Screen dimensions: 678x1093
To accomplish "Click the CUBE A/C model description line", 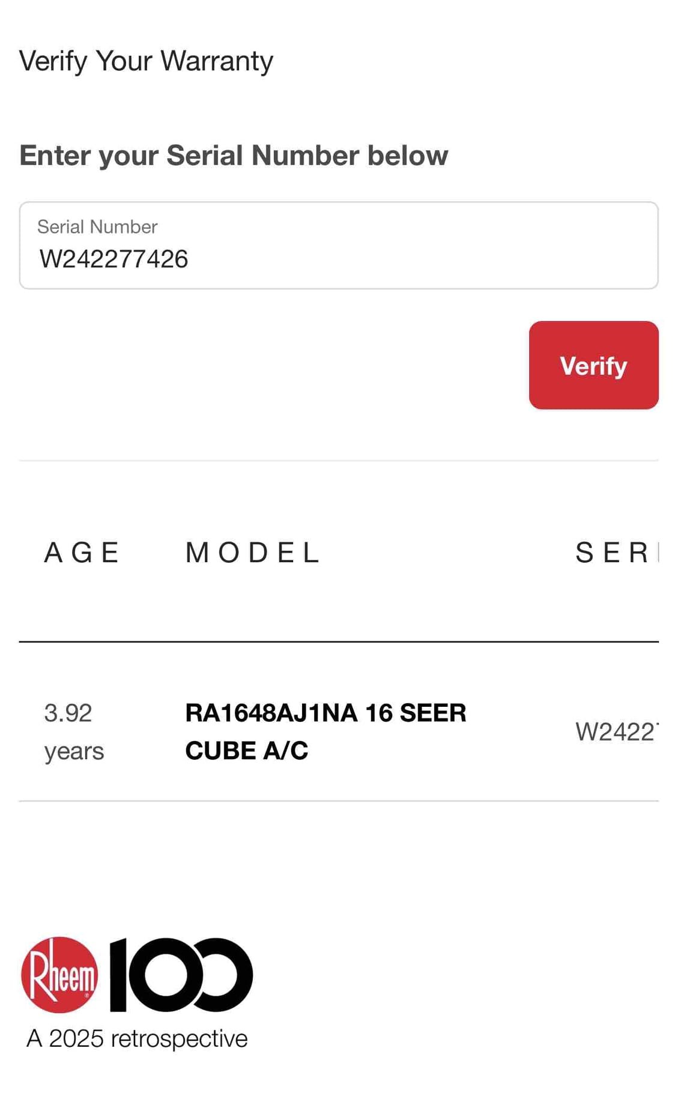I will tap(247, 751).
